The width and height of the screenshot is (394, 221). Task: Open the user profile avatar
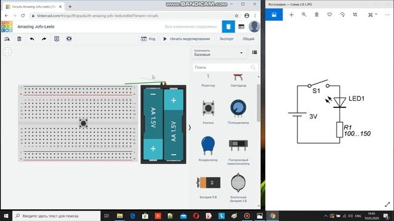(254, 26)
